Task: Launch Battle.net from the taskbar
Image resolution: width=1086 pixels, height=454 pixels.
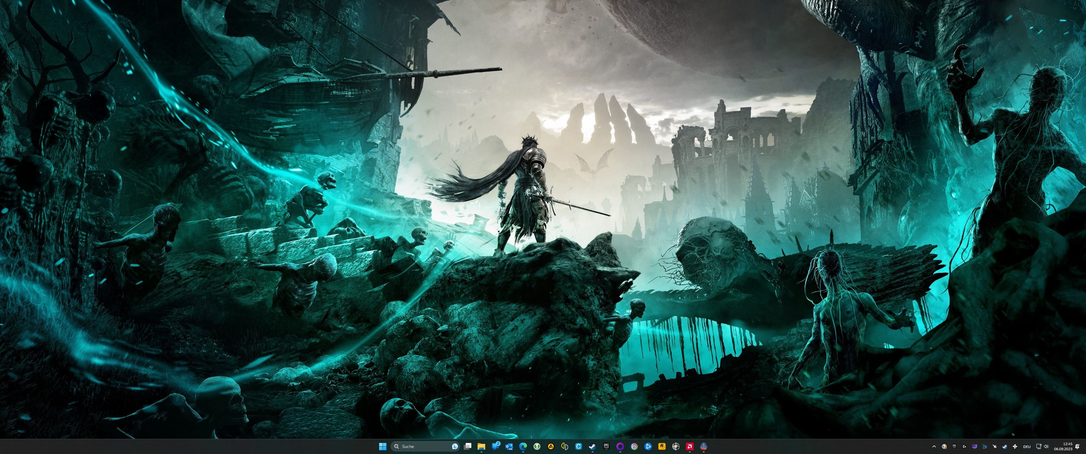Action: click(x=648, y=446)
